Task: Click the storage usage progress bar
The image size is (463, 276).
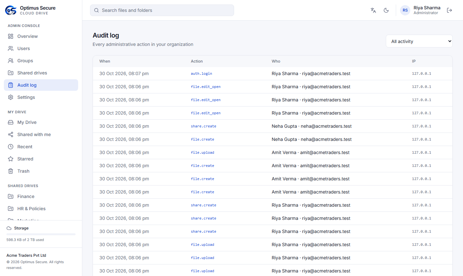Action: (41, 234)
